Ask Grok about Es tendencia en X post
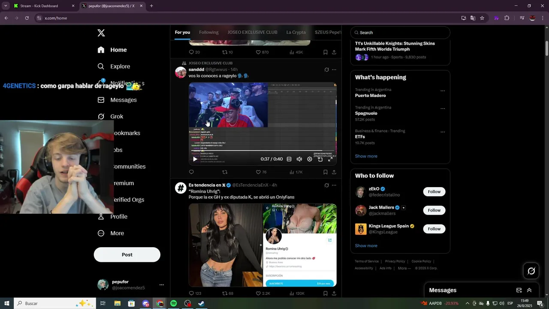549x309 pixels. [326, 185]
